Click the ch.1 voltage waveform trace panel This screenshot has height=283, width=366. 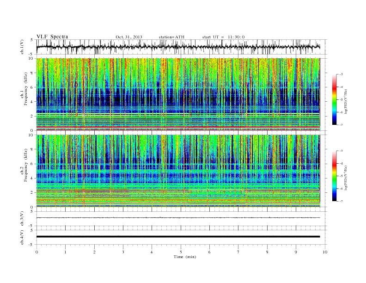[182, 47]
